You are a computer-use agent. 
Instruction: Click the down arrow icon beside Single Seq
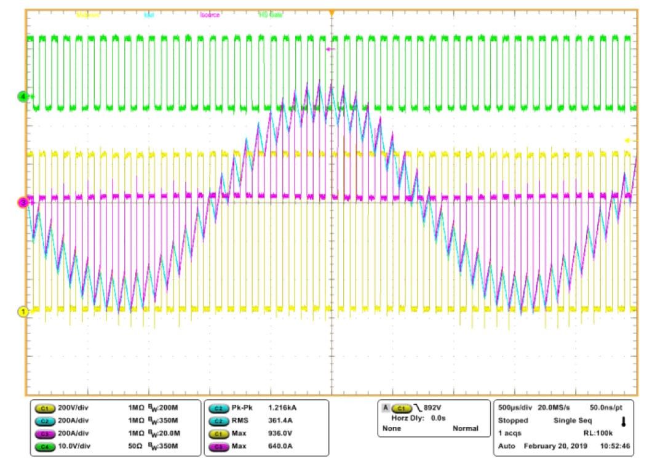tap(623, 421)
